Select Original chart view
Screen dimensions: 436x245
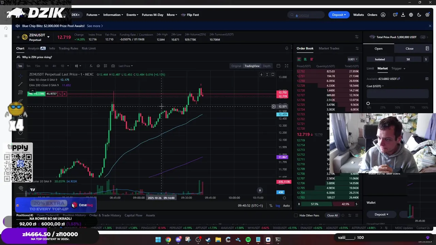tap(236, 66)
